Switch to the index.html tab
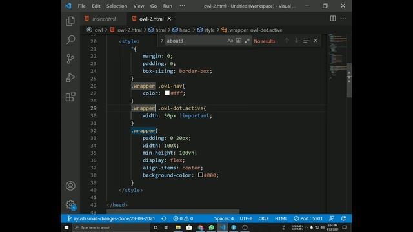Viewport: 413px width, 232px height. (104, 19)
